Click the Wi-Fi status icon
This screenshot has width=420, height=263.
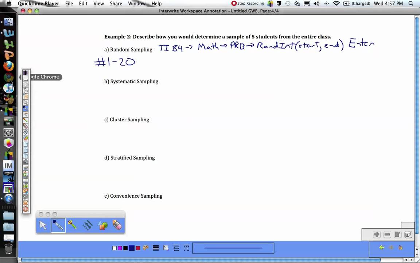point(336,4)
